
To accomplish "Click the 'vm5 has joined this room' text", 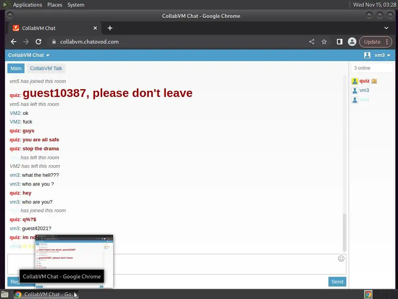I will [38, 81].
